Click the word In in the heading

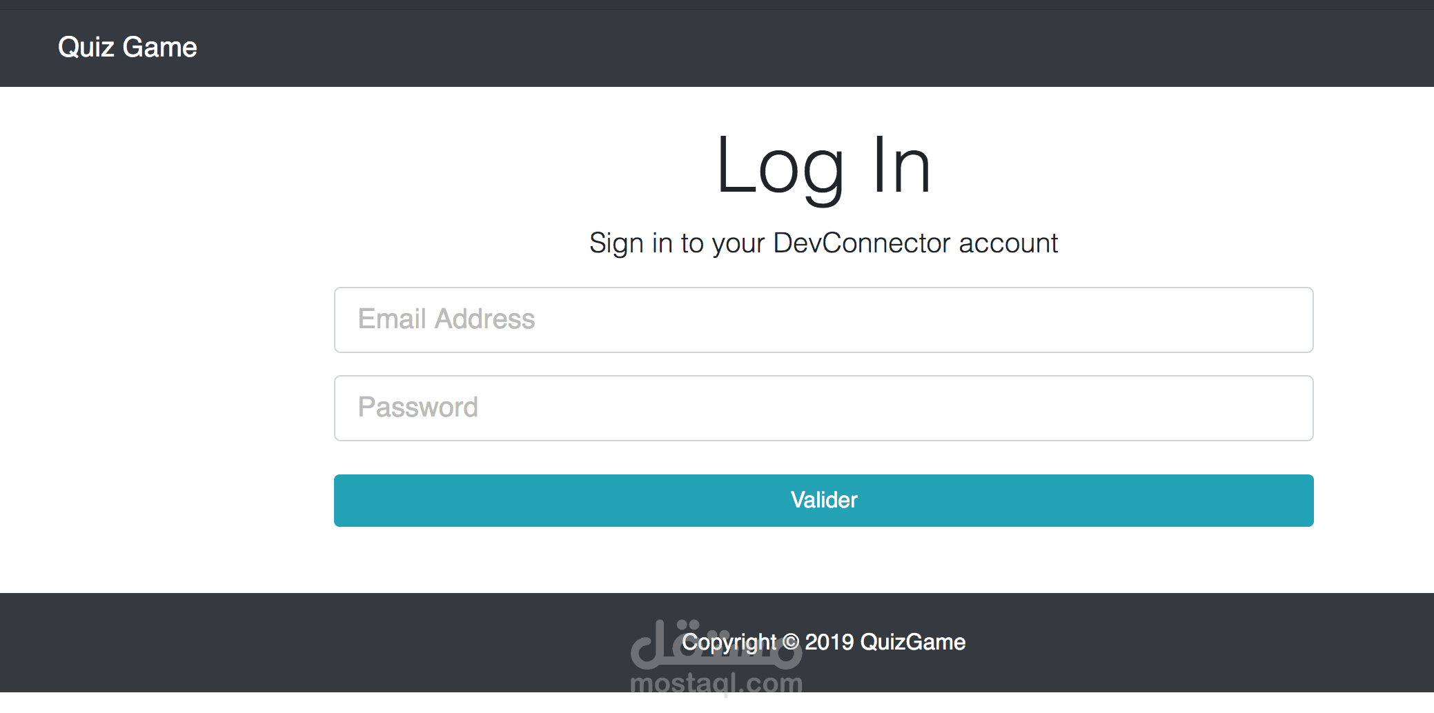(901, 166)
